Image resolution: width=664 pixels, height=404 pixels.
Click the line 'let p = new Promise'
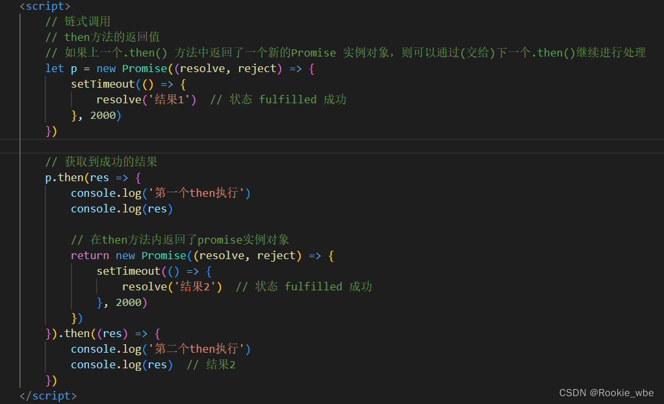click(180, 69)
